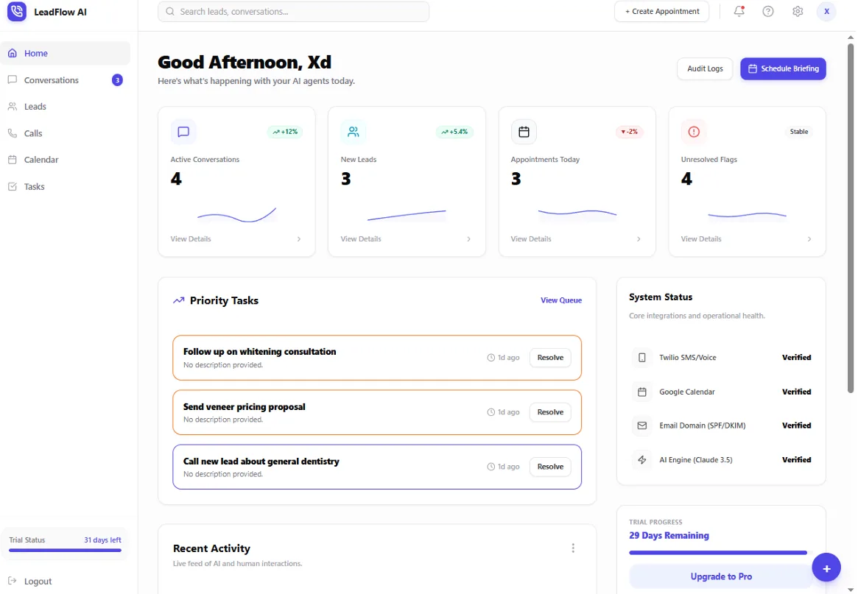Viewport: 858px width, 594px height.
Task: Click Schedule Briefing button
Action: (x=783, y=69)
